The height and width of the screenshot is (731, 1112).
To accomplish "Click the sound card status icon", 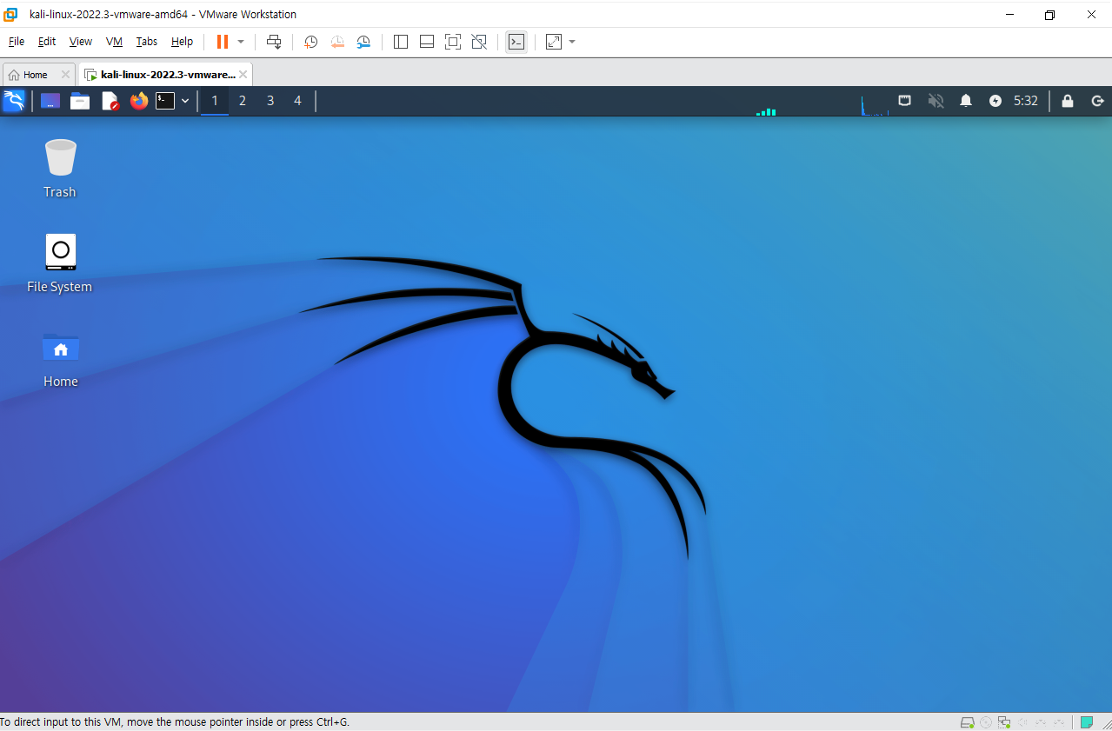I will [1022, 722].
